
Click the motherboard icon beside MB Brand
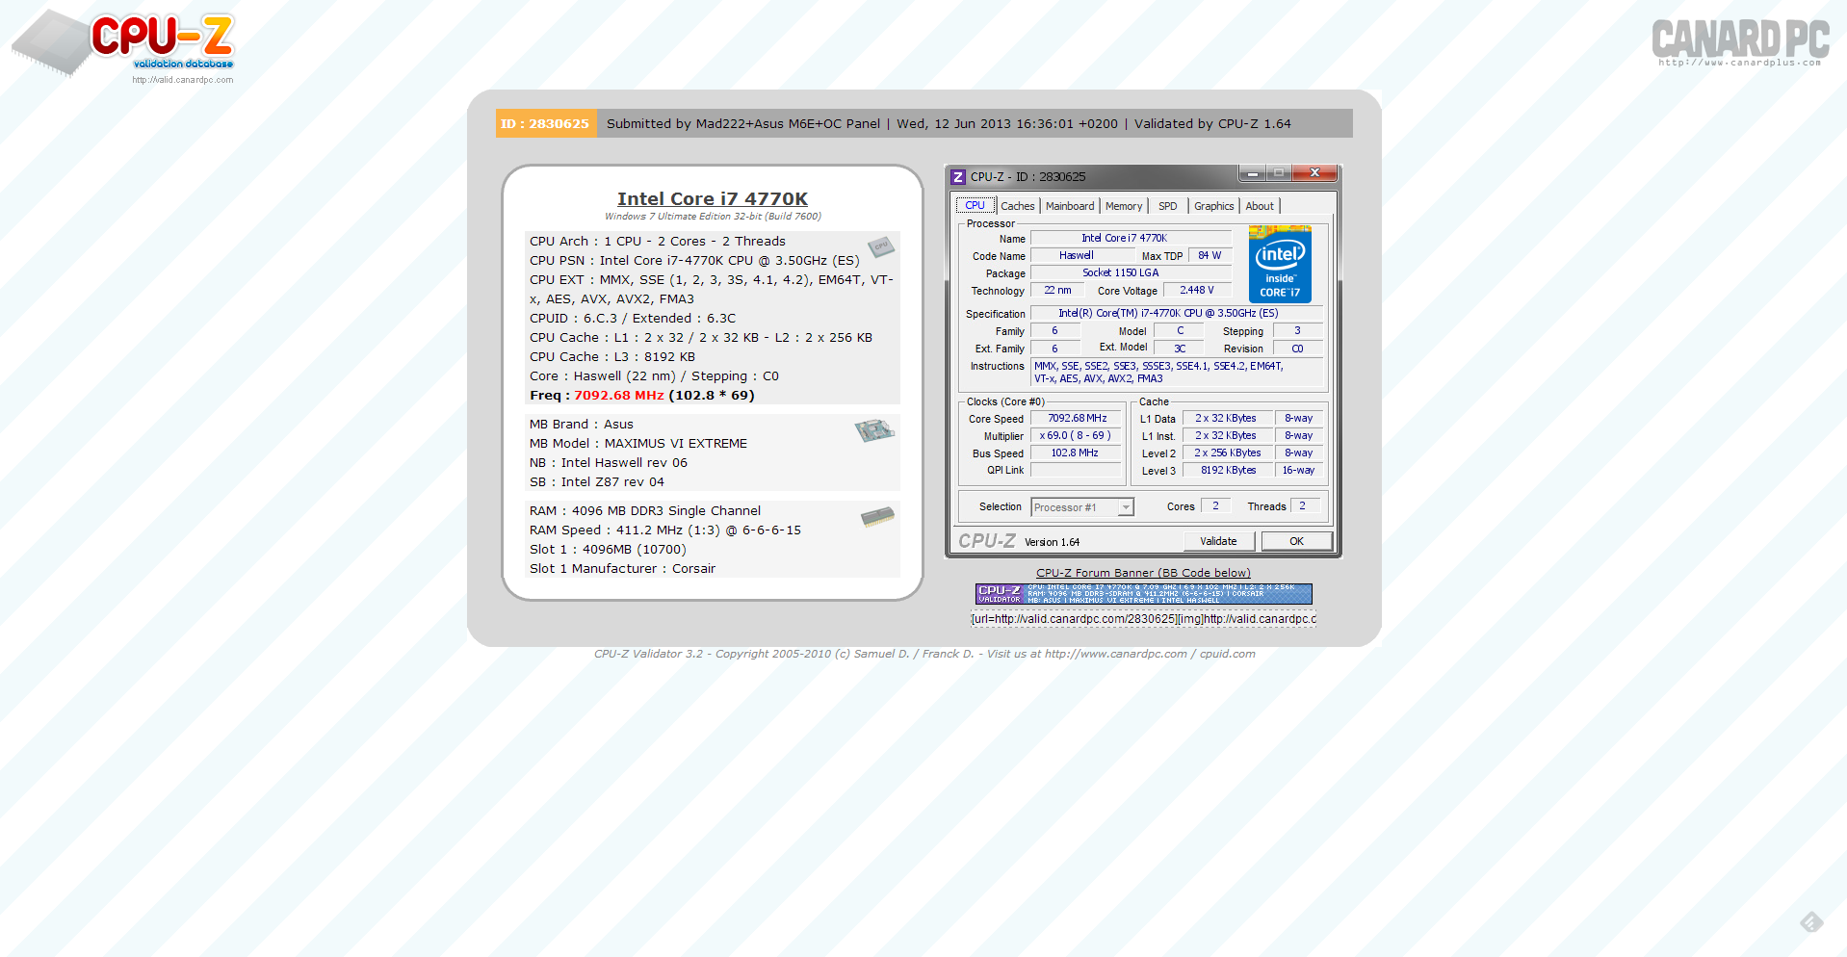point(874,430)
